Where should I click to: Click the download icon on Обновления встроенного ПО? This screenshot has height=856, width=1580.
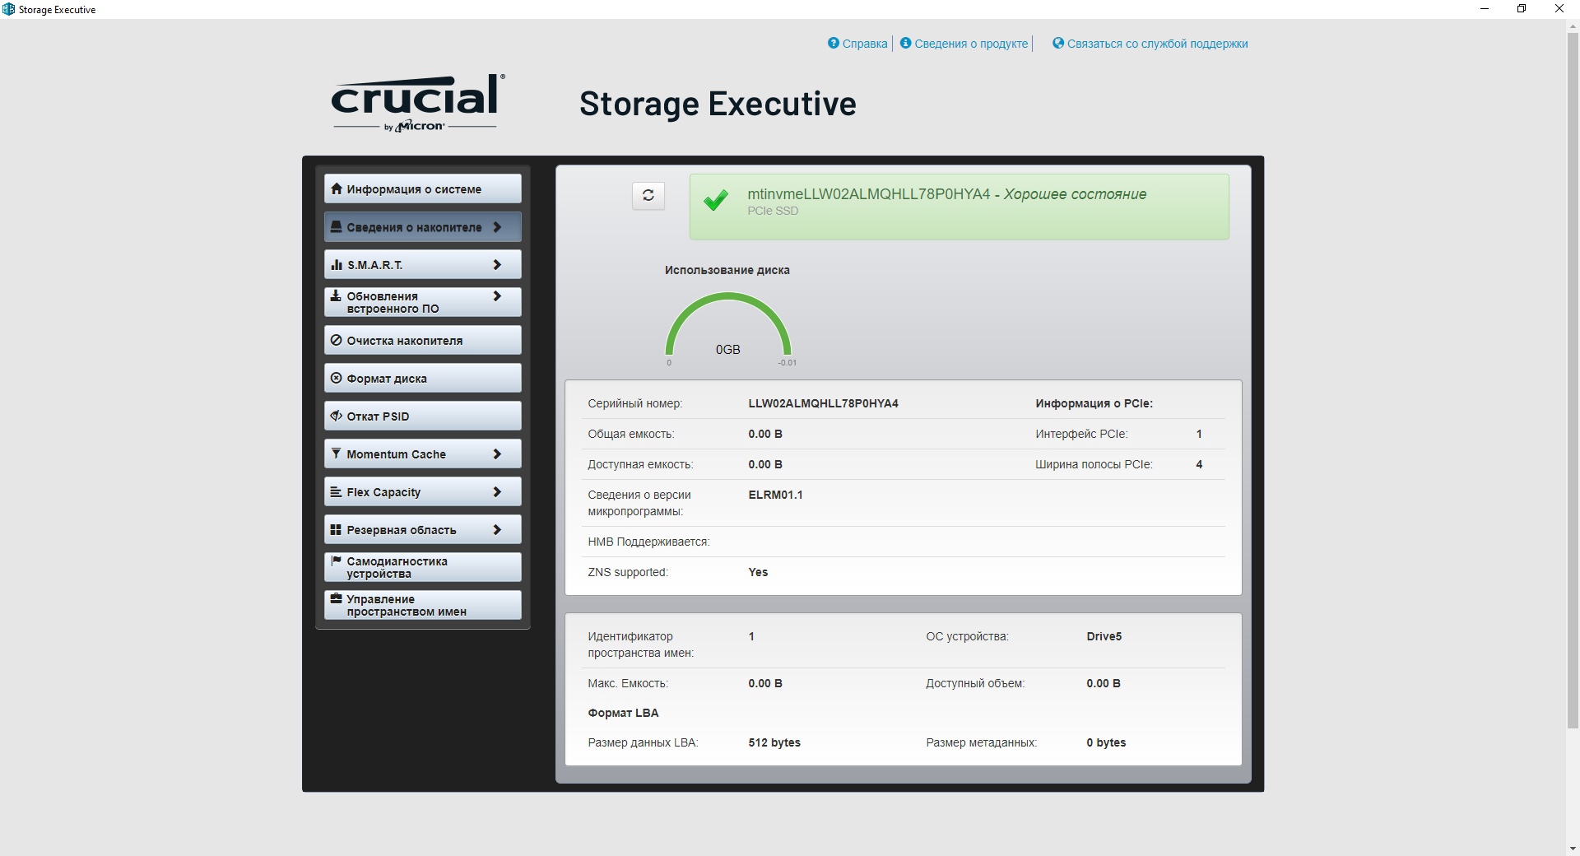point(336,295)
